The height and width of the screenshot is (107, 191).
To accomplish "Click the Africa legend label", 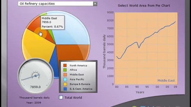I will click(x=73, y=70).
